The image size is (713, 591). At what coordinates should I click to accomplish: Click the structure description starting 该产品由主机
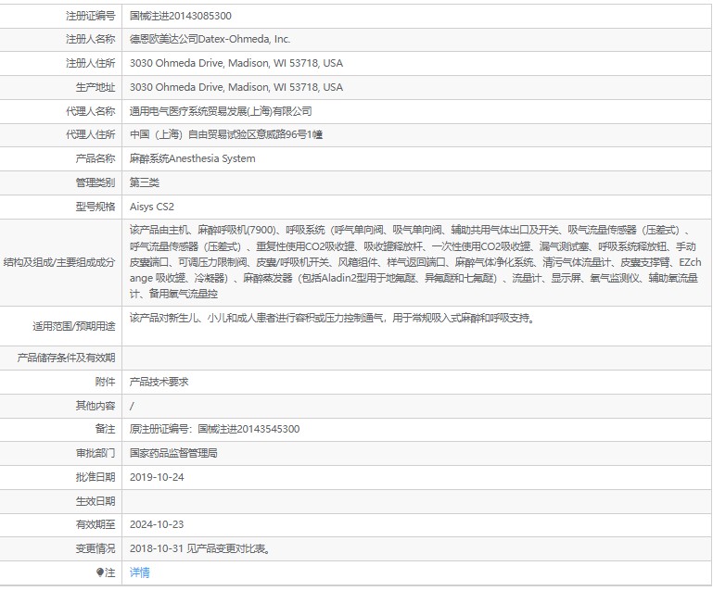point(415,262)
